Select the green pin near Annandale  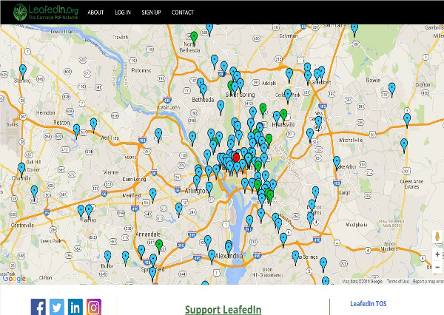pos(159,245)
